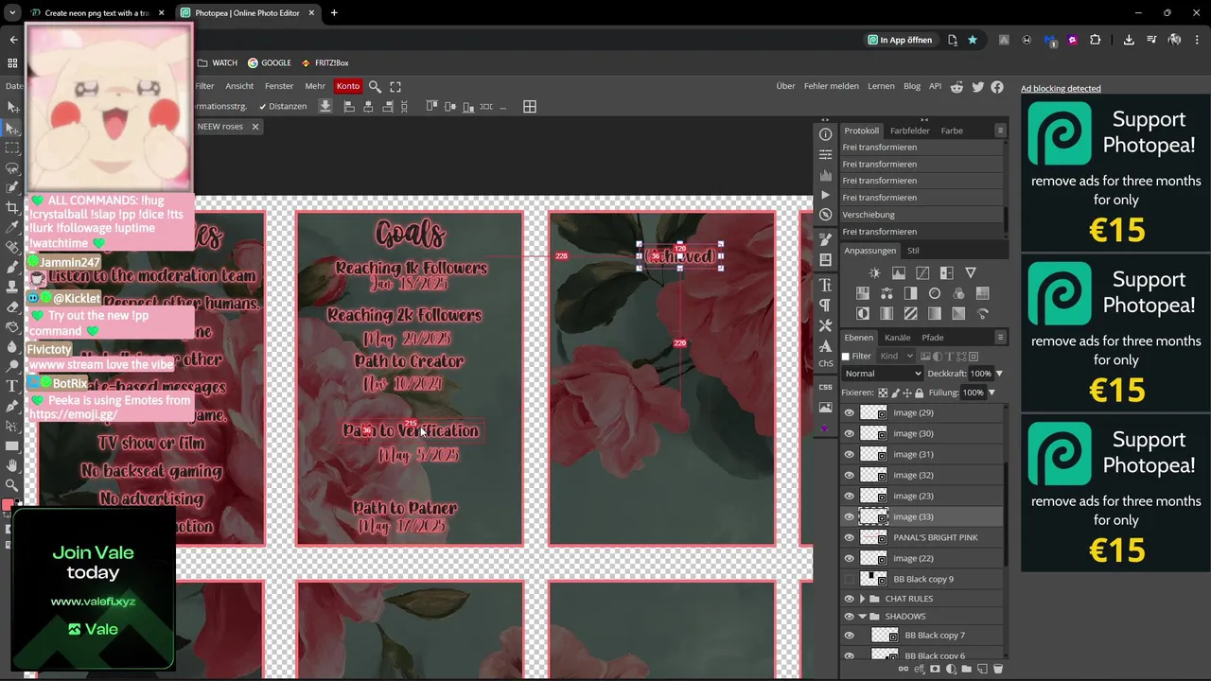Align left edges of layers
Screen dimensions: 1211x681
348,107
